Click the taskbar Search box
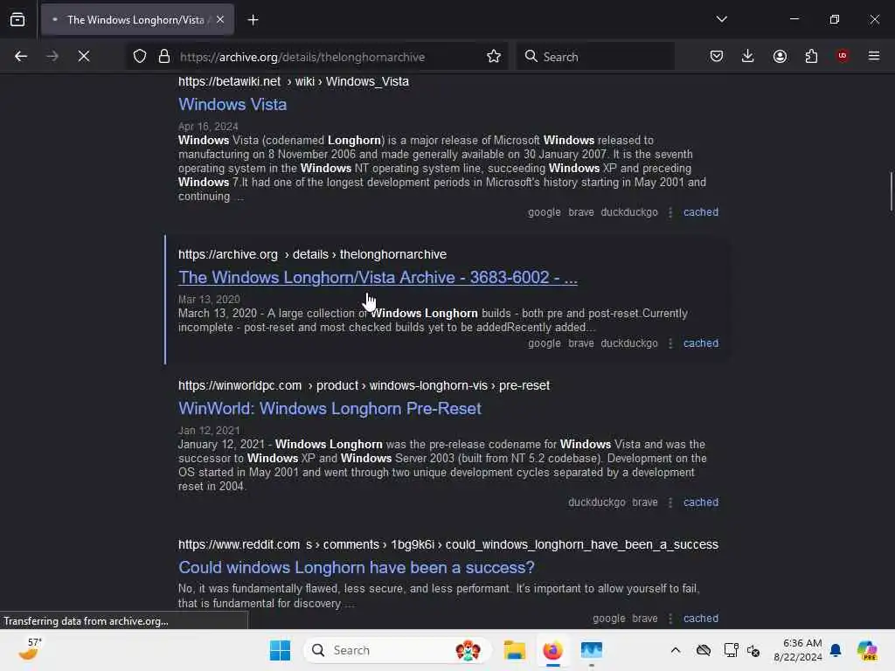The image size is (895, 671). tap(398, 650)
